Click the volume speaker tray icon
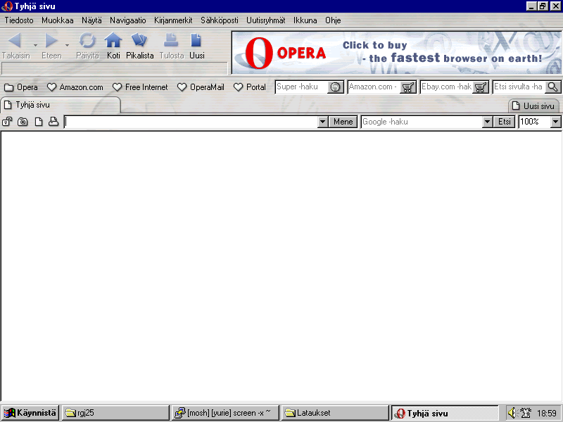The image size is (563, 422). pos(512,413)
